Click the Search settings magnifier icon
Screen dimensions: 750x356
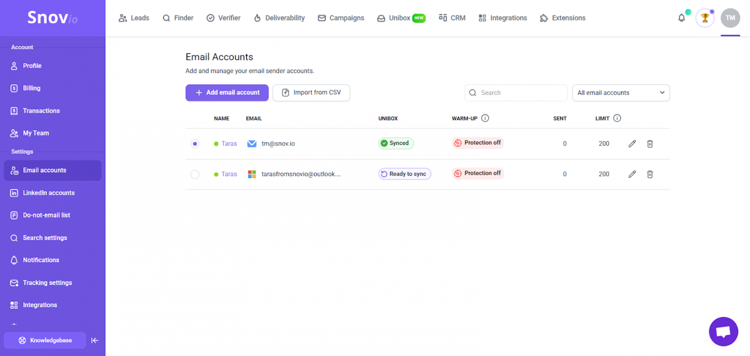pos(14,238)
